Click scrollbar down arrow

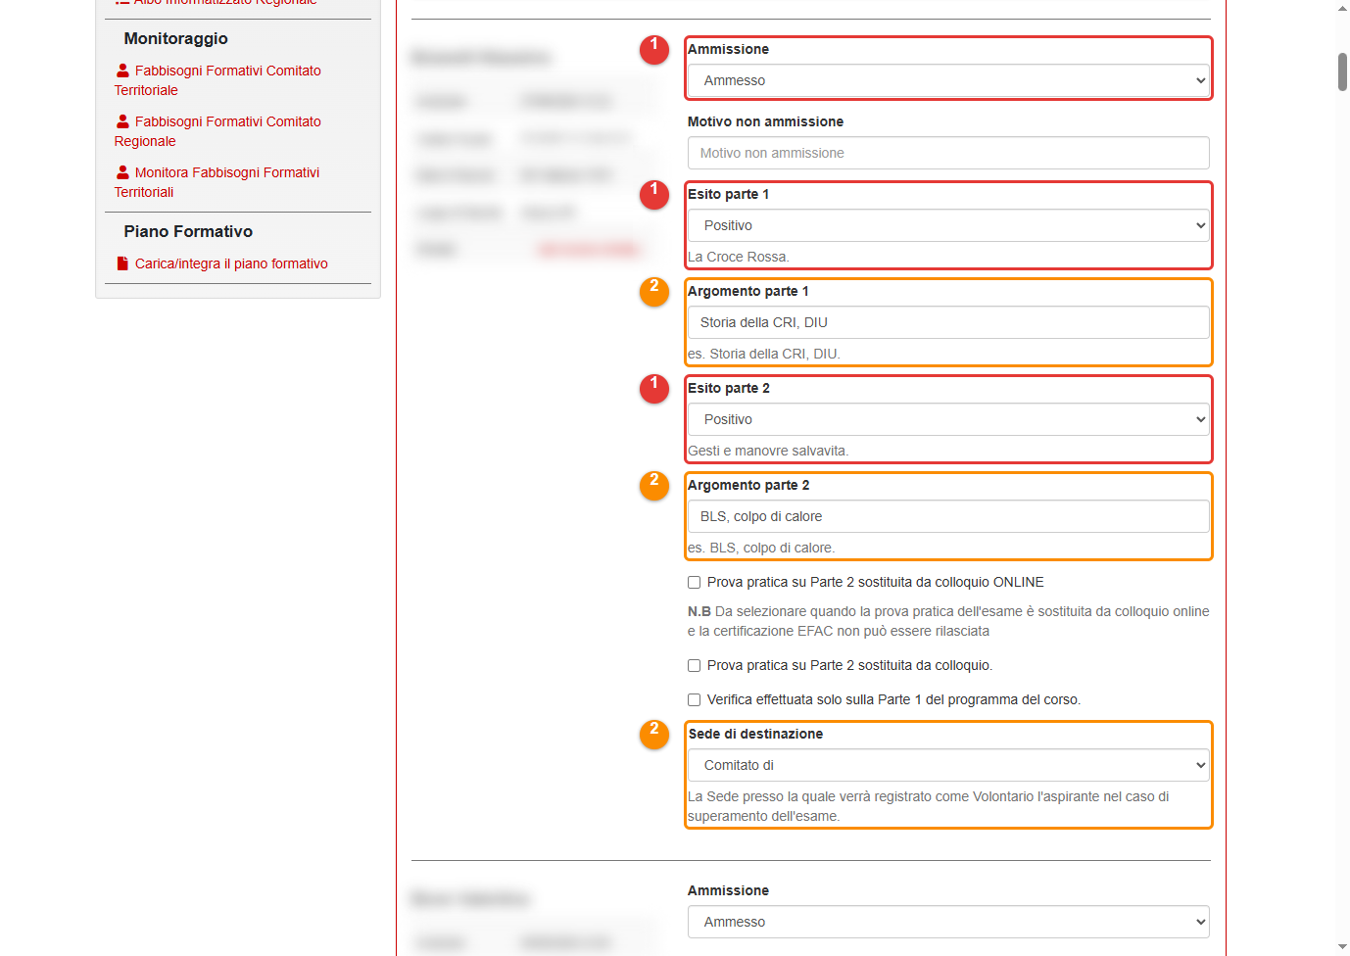(x=1342, y=947)
